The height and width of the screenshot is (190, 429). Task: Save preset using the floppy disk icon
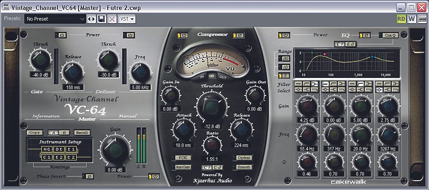pyautogui.click(x=102, y=19)
